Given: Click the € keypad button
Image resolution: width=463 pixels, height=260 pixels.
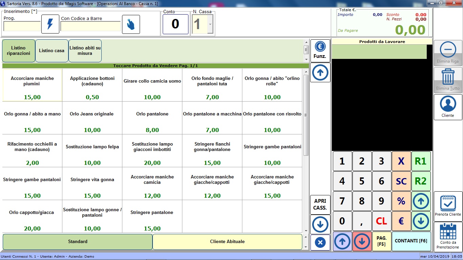Looking at the screenshot, I should click(401, 221).
